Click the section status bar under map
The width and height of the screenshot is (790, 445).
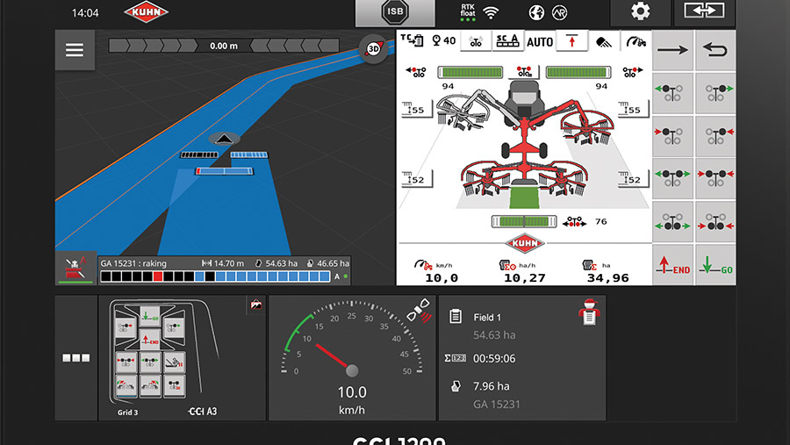pos(214,276)
